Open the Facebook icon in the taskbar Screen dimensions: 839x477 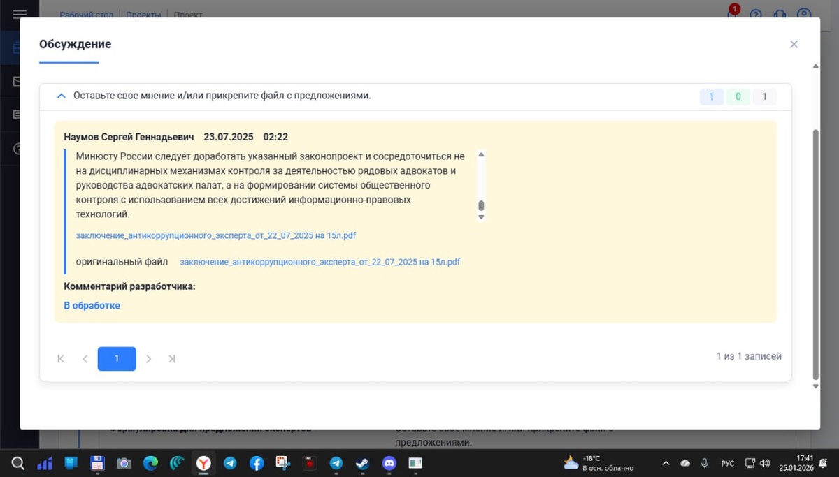click(257, 463)
